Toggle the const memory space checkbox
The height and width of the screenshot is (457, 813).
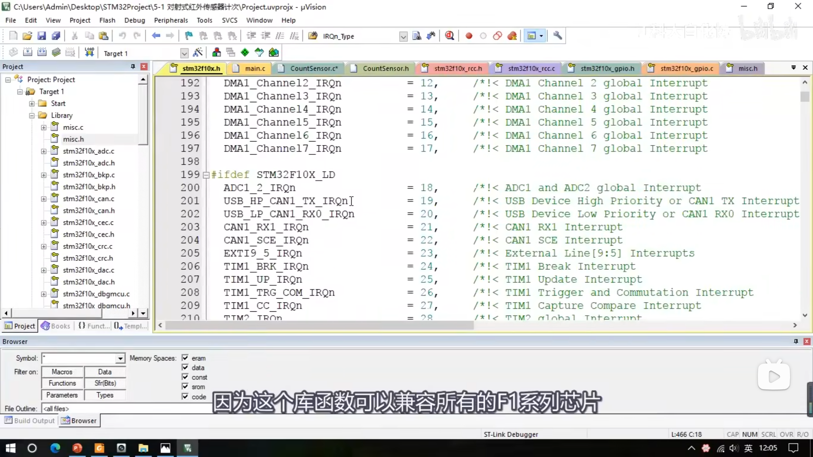[x=185, y=377]
